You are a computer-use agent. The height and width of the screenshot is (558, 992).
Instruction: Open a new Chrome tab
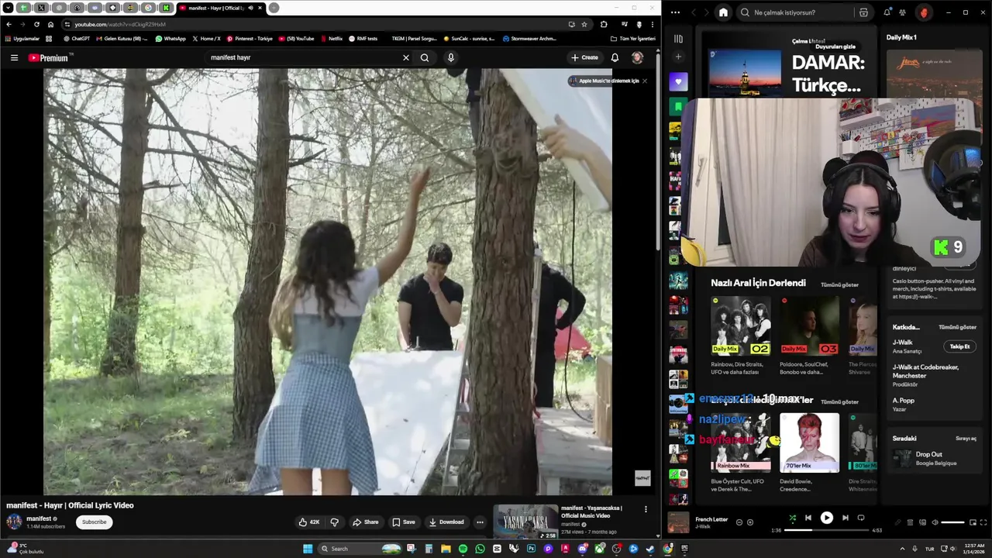click(x=274, y=8)
